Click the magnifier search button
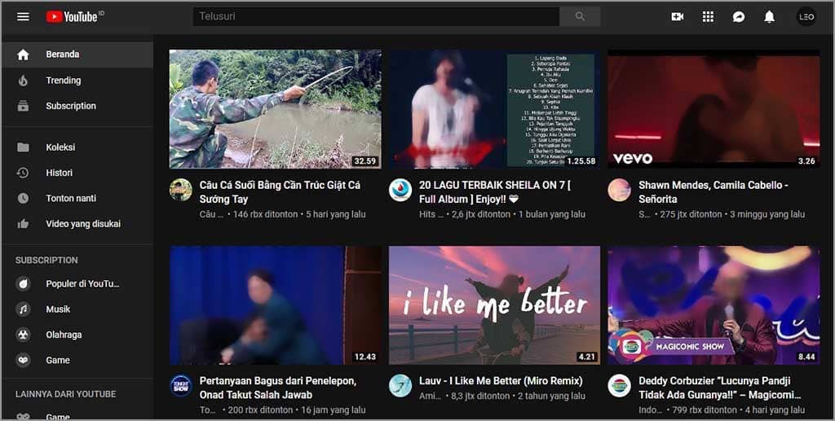The image size is (835, 421). click(580, 16)
